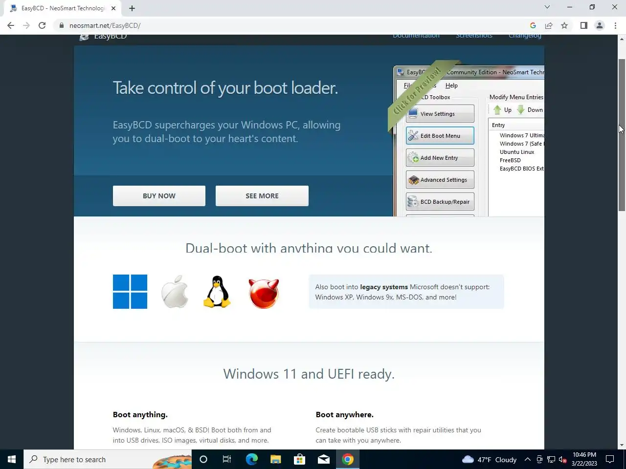
Task: Launch Microsoft Edge from taskbar
Action: 251,459
